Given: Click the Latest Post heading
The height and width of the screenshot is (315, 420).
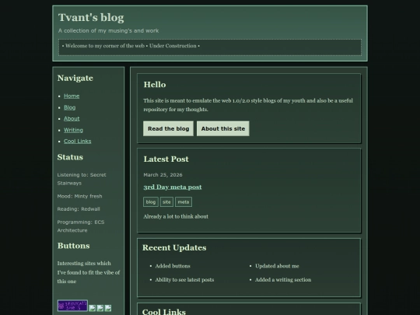Looking at the screenshot, I should point(166,159).
